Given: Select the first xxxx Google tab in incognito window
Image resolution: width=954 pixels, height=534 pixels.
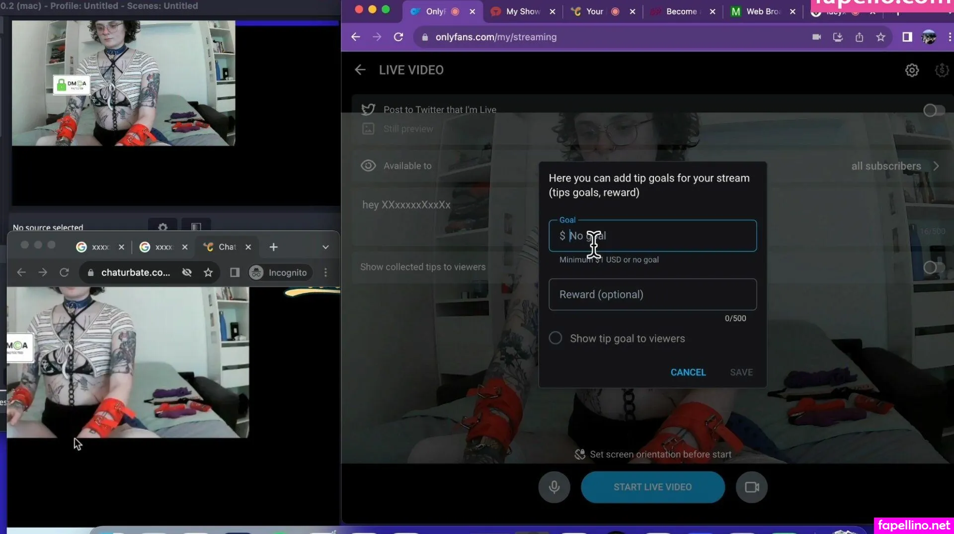Looking at the screenshot, I should (100, 247).
